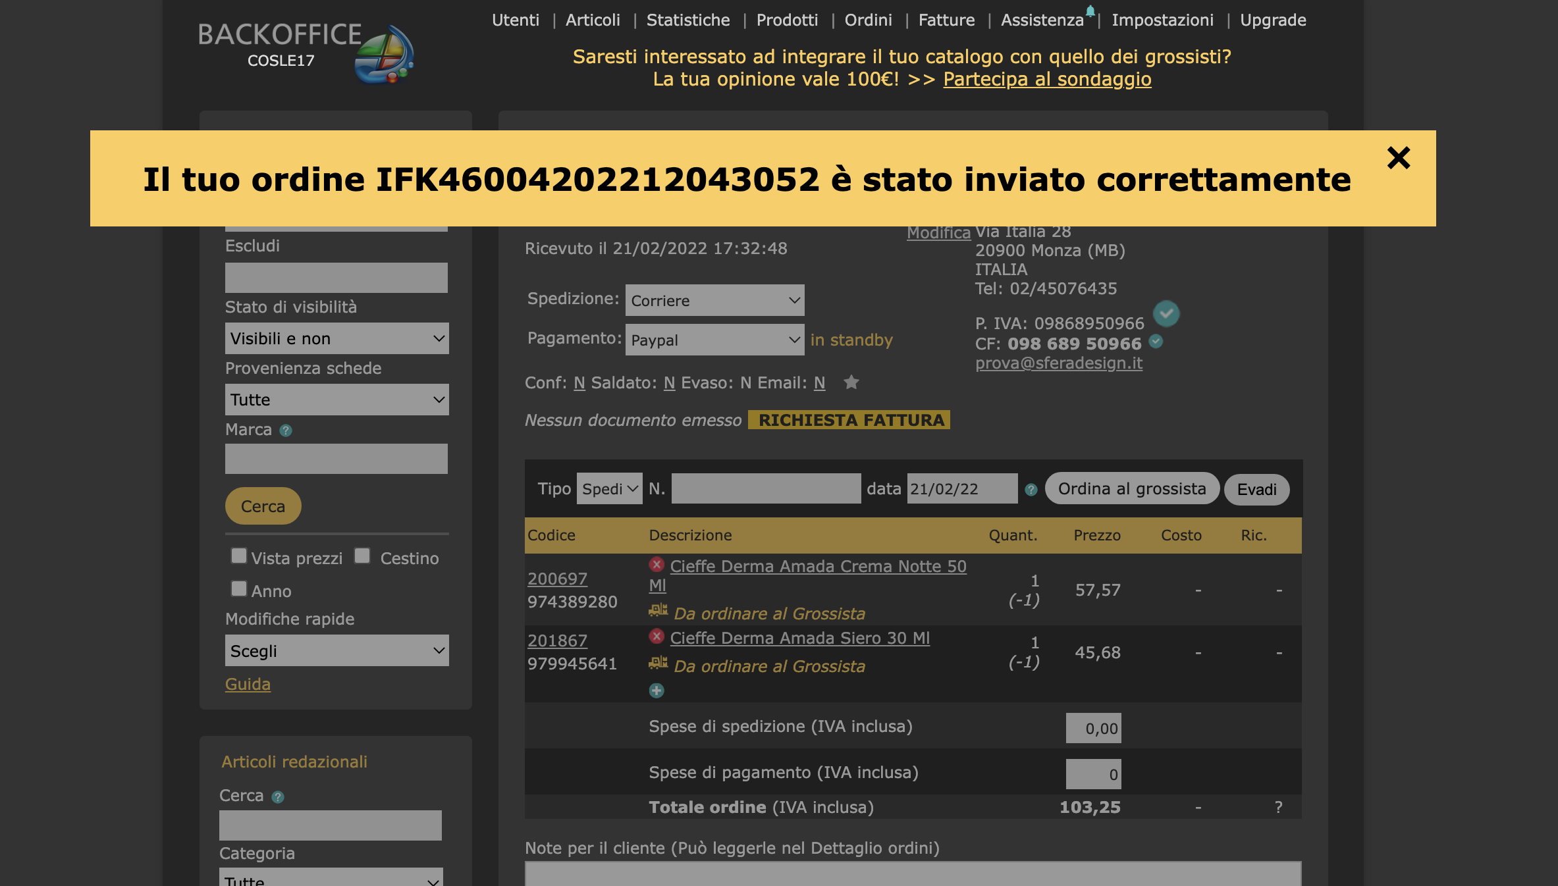Go to Impostazioni from the top menu
Image resolution: width=1558 pixels, height=886 pixels.
(x=1163, y=20)
